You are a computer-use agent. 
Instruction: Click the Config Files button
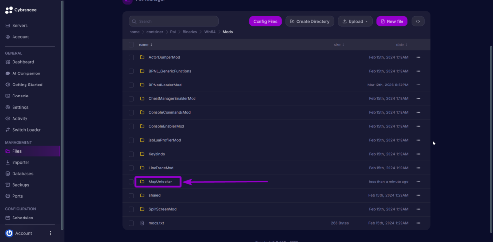pyautogui.click(x=265, y=21)
